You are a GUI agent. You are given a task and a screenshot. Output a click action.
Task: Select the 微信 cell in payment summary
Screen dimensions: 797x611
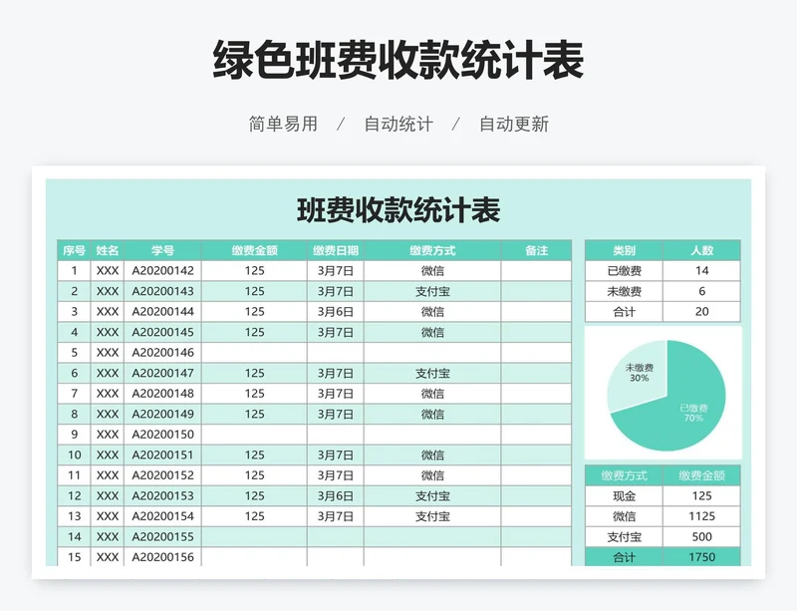tap(625, 516)
